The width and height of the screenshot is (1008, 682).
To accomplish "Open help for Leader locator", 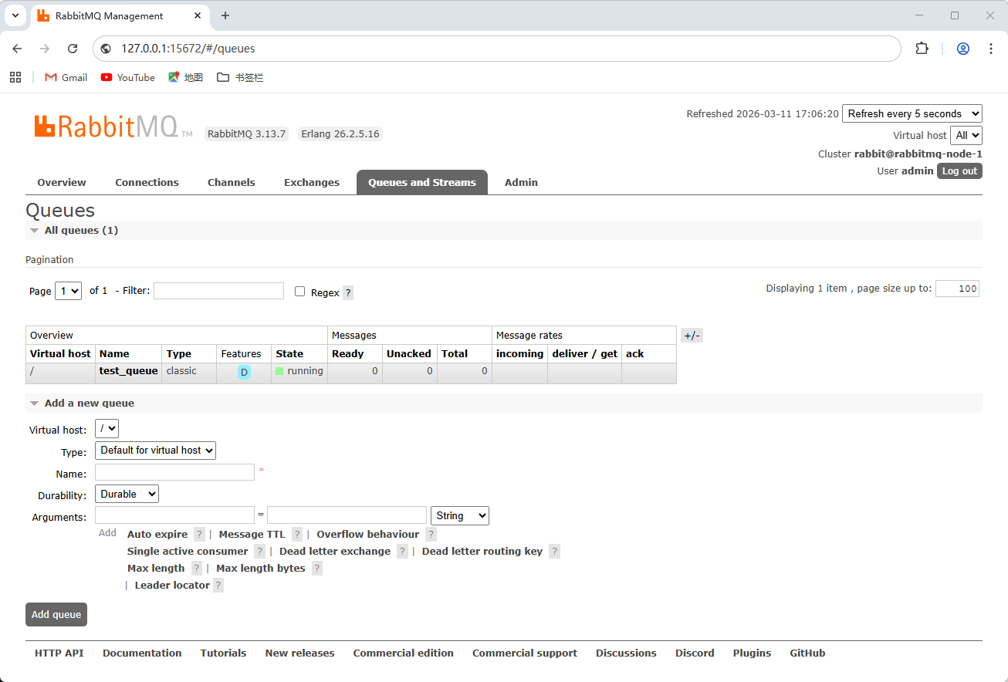I will click(218, 585).
